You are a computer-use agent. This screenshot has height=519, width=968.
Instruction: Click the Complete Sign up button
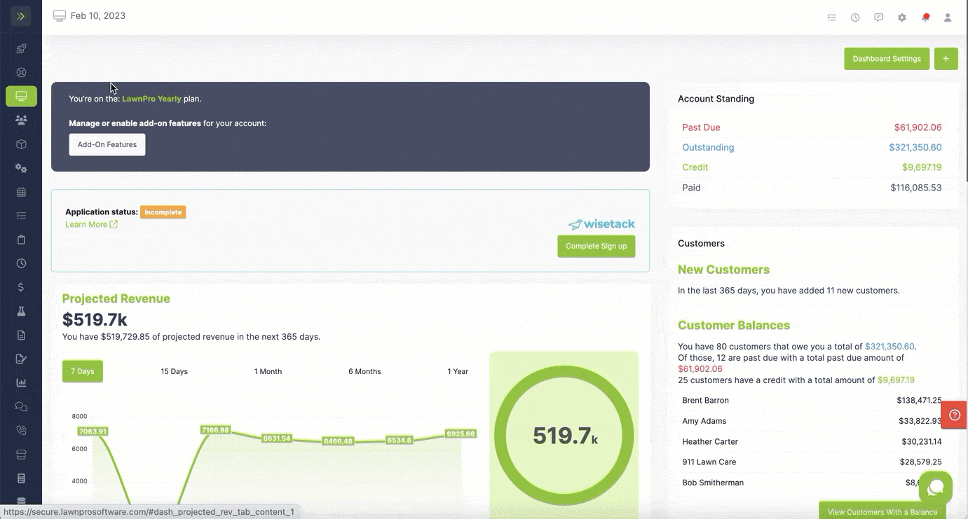[x=597, y=246]
